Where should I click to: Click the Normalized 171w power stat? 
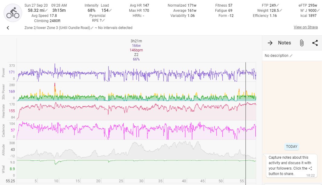[182, 5]
